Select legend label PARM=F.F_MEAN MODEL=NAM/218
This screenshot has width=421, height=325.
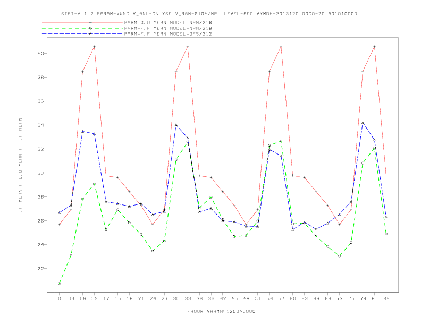(168, 28)
